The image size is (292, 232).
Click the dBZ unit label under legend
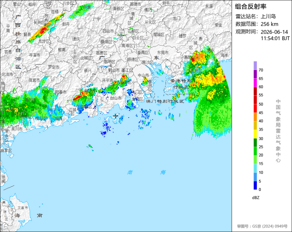click(x=256, y=198)
